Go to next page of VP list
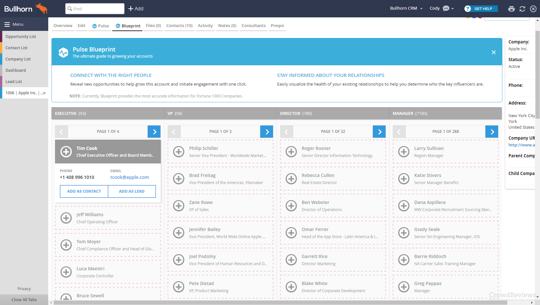The width and height of the screenshot is (540, 305). (x=267, y=132)
